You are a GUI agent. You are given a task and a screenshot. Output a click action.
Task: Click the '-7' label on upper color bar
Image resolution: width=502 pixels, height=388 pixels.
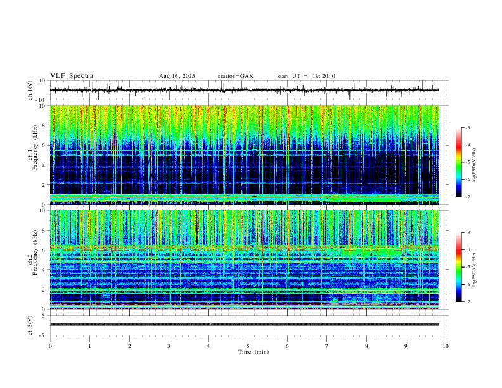point(467,197)
